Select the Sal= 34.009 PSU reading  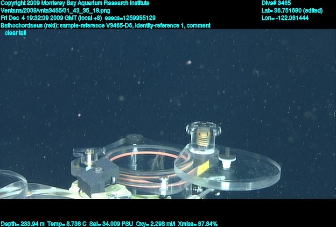point(111,224)
